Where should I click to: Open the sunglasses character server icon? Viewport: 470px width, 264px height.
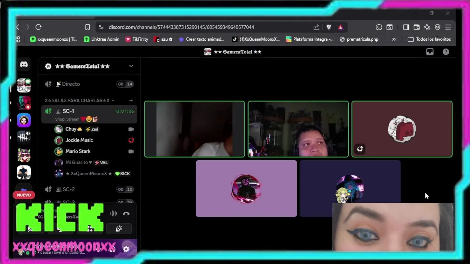click(x=24, y=155)
